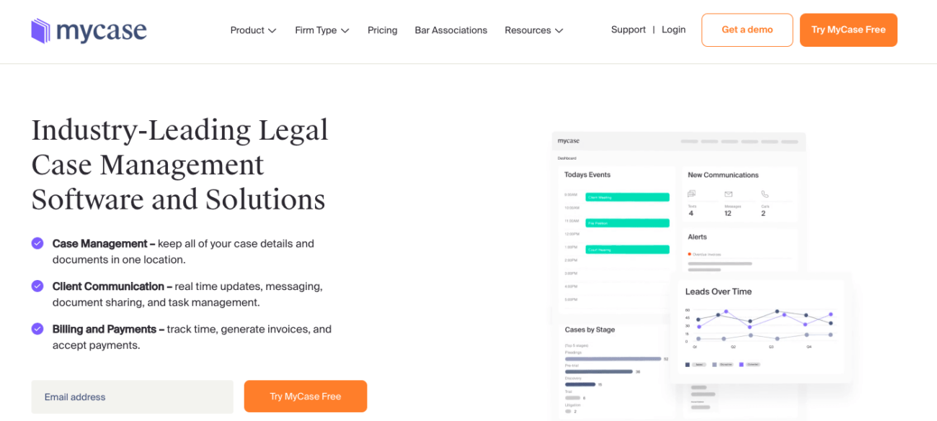The image size is (937, 421).
Task: Click the Calls phone icon
Action: pyautogui.click(x=765, y=194)
